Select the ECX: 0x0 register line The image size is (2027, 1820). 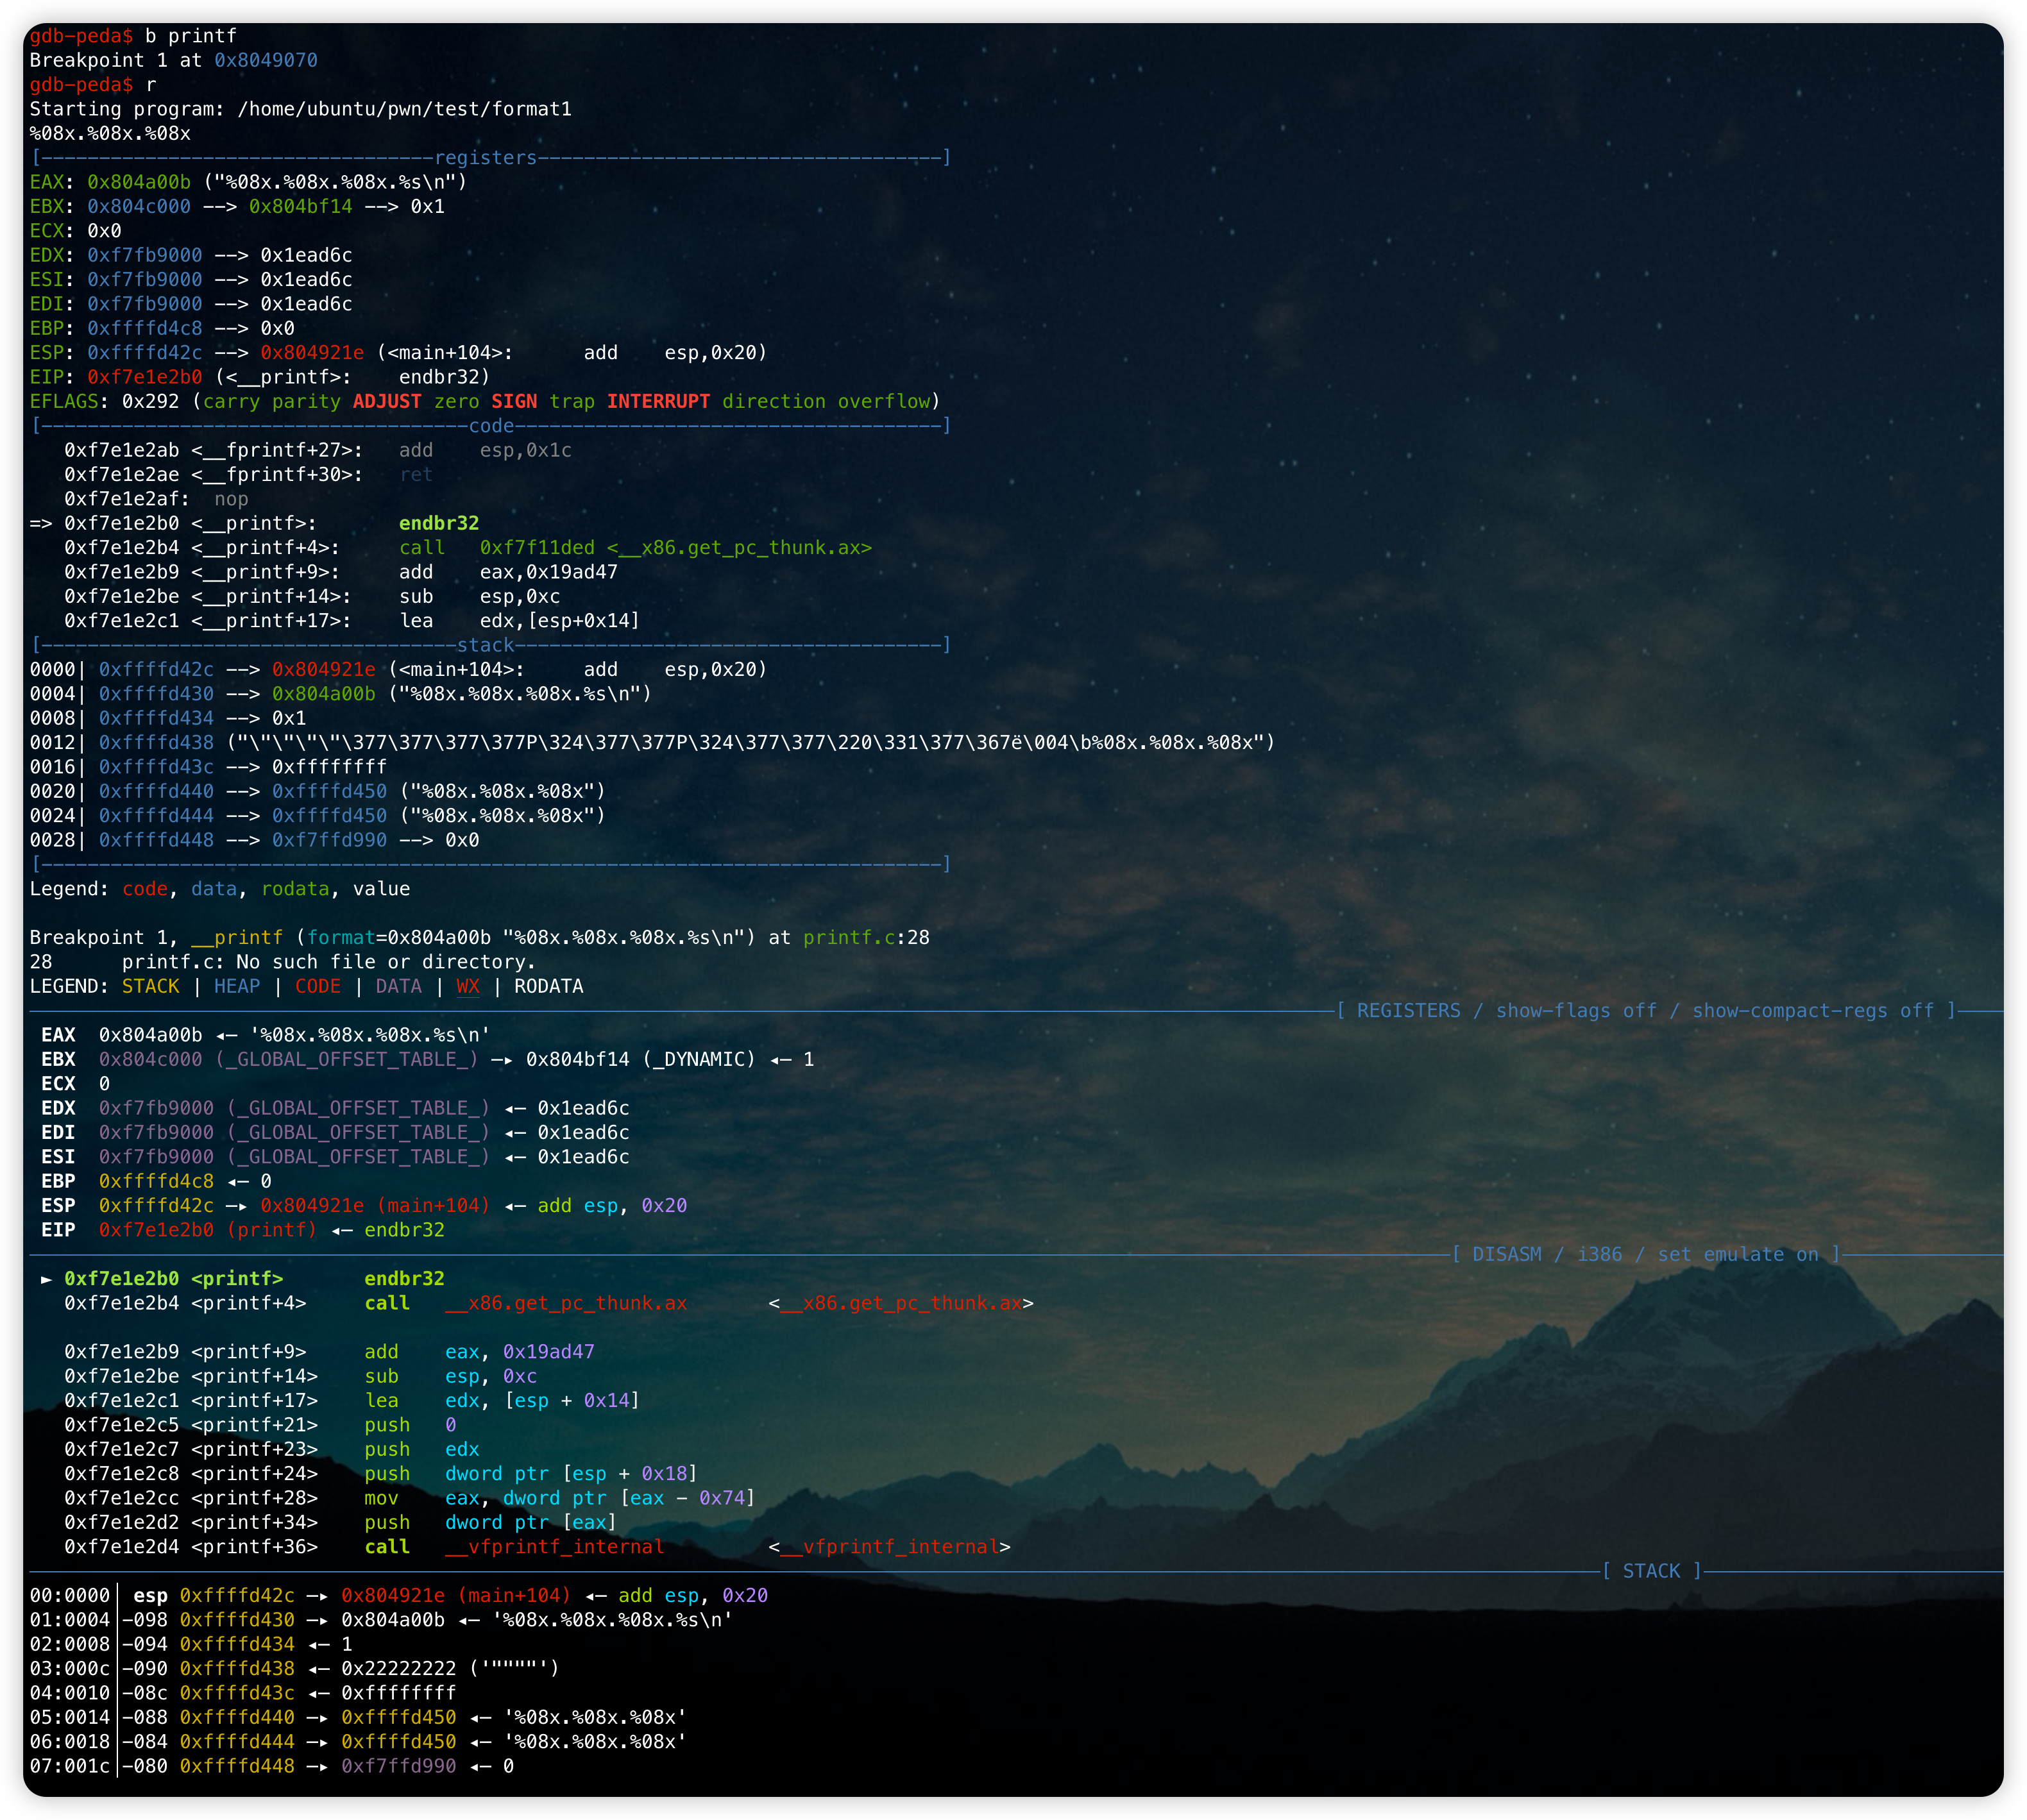pos(75,231)
